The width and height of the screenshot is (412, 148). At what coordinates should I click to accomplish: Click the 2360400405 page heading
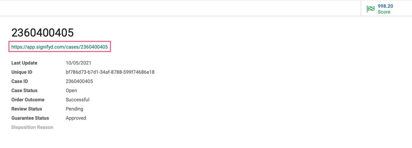click(x=42, y=33)
